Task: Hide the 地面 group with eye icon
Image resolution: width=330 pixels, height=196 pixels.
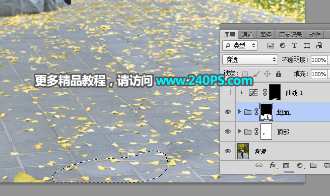Action: pyautogui.click(x=228, y=112)
